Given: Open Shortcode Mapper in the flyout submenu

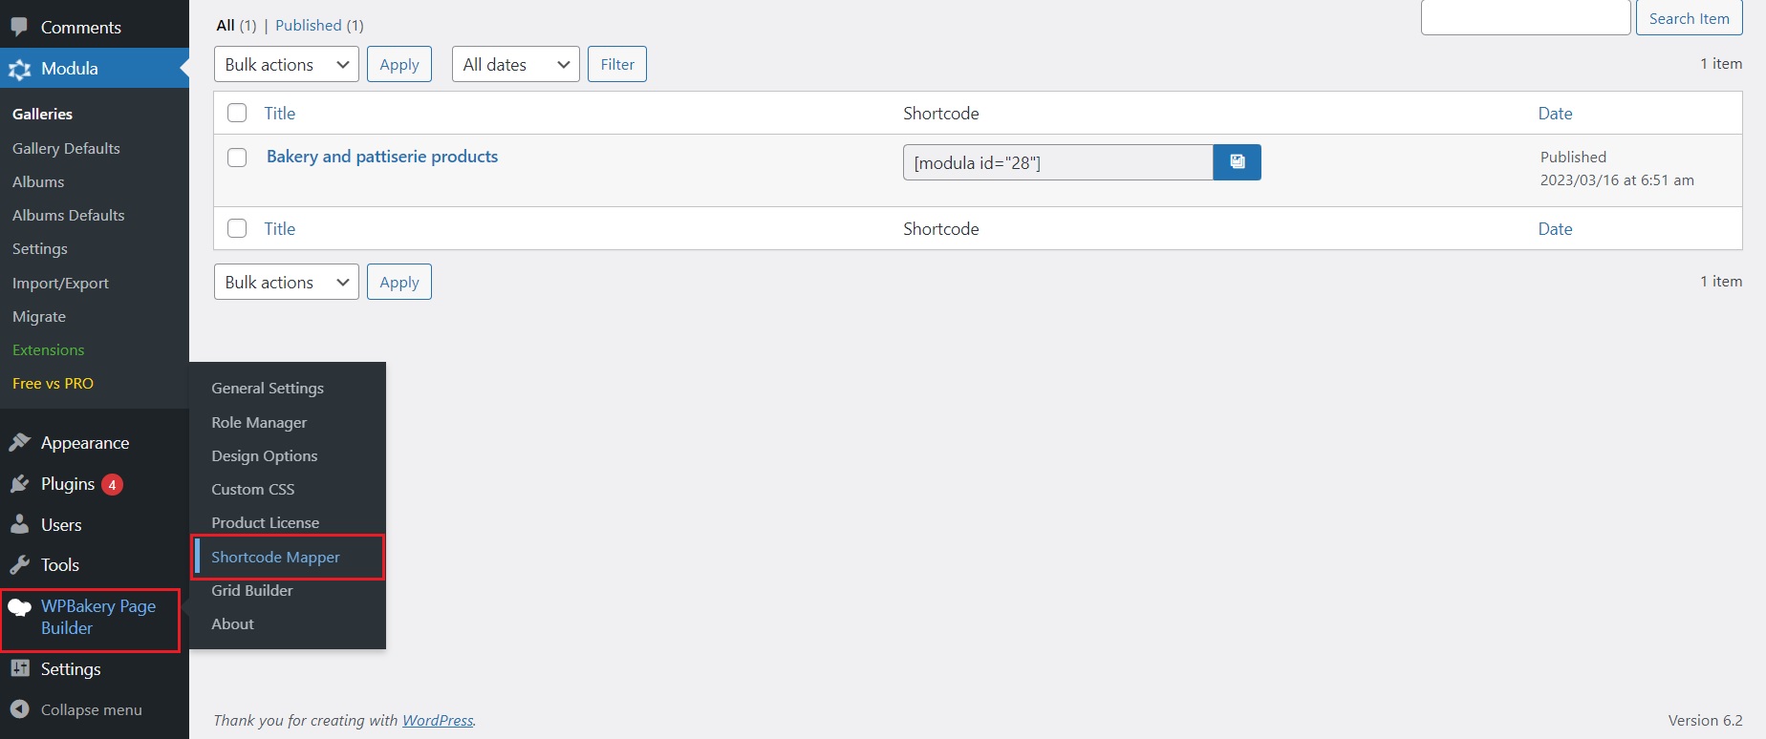Looking at the screenshot, I should pyautogui.click(x=275, y=557).
